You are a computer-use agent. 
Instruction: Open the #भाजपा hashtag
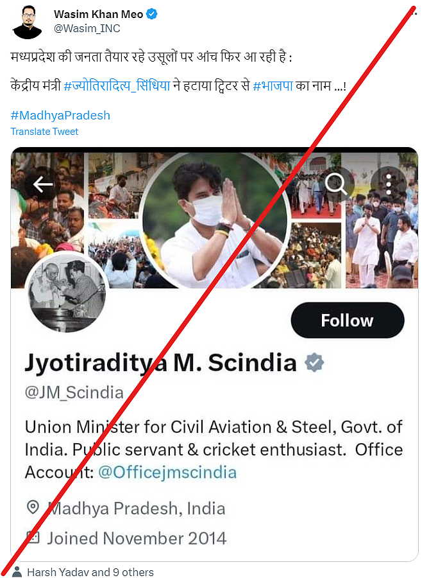(x=273, y=86)
